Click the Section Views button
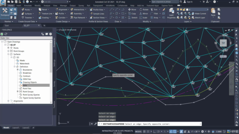This screenshot has width=239, height=134. [98, 17]
